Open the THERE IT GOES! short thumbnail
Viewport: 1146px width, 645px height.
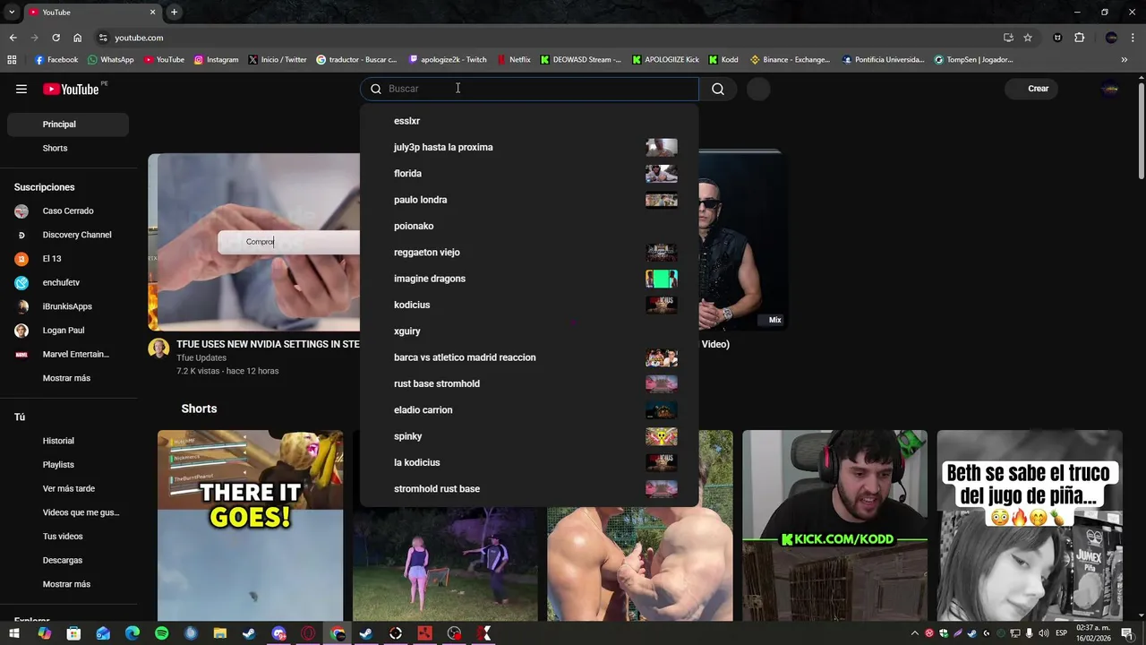pos(251,526)
